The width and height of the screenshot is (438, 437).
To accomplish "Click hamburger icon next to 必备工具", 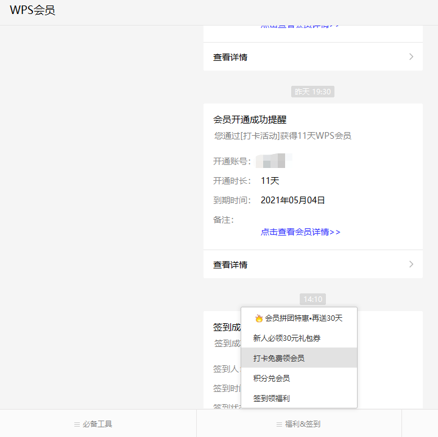I will pyautogui.click(x=77, y=424).
